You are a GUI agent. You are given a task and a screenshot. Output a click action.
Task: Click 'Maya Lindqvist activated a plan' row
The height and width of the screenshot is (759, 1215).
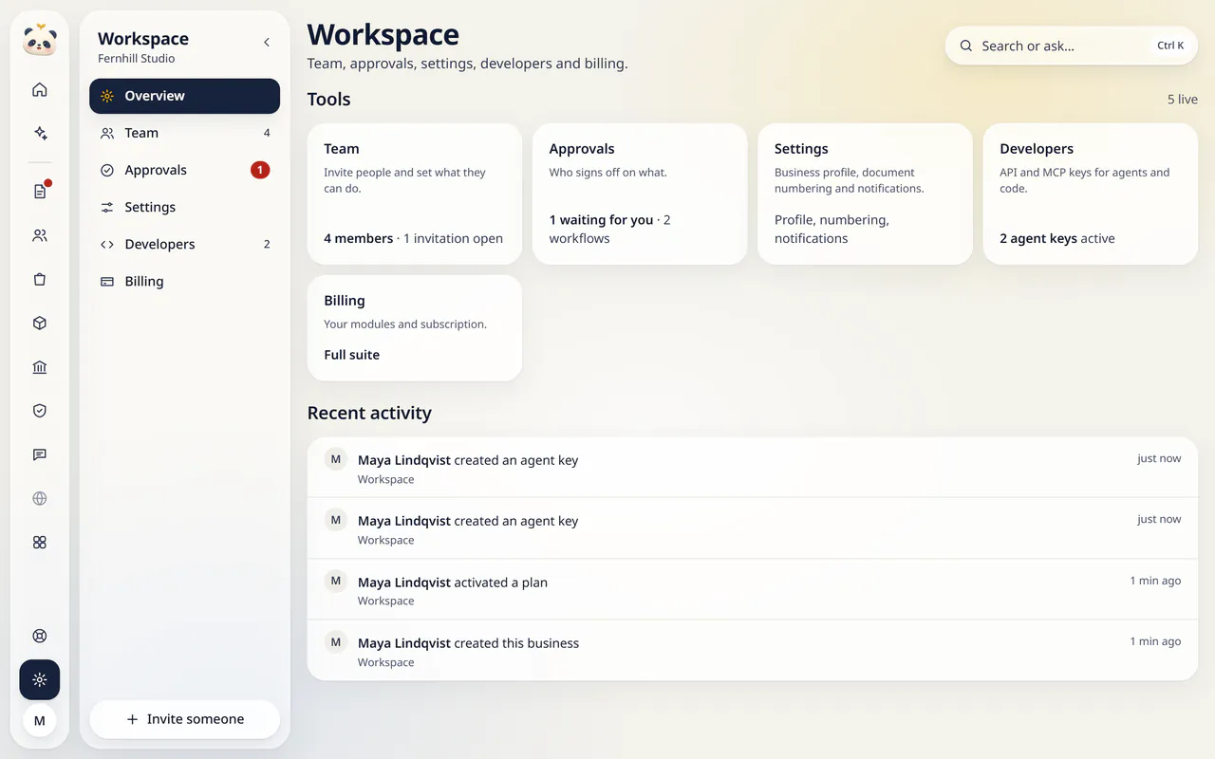point(753,590)
